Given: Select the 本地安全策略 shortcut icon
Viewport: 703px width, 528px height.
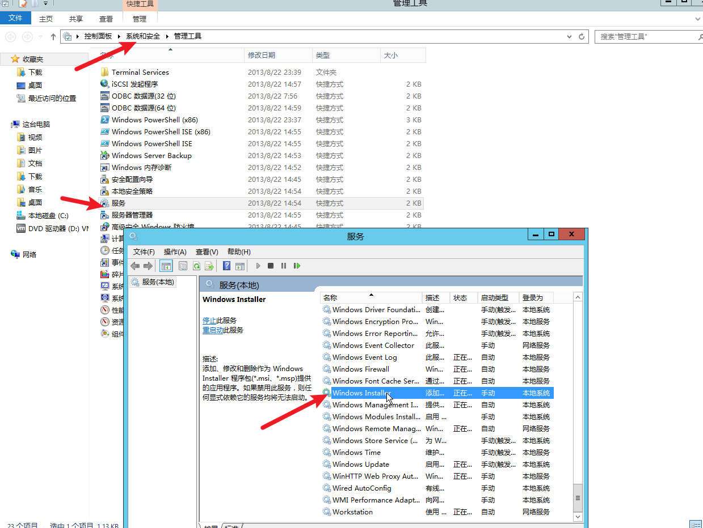Looking at the screenshot, I should (104, 191).
